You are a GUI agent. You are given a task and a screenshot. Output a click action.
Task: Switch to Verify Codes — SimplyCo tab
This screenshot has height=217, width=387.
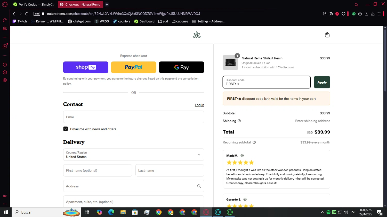34,4
